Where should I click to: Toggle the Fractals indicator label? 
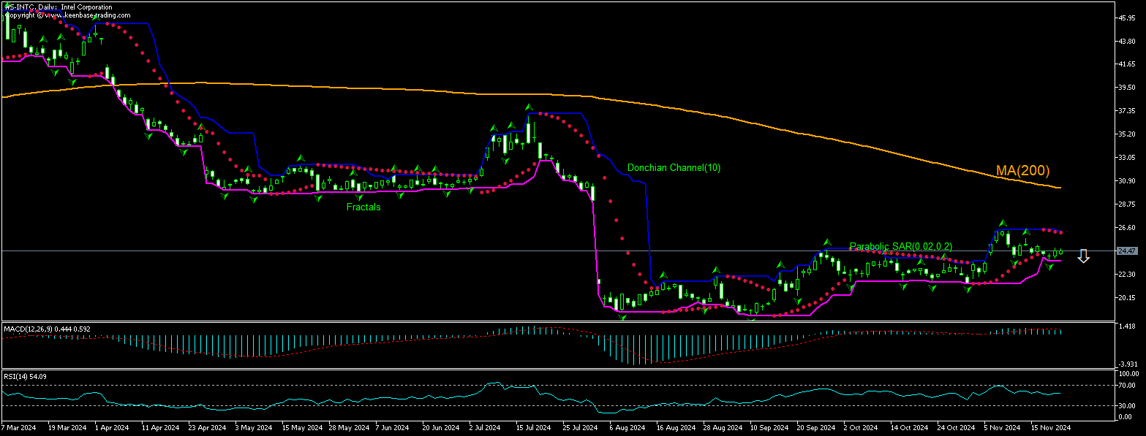click(363, 207)
